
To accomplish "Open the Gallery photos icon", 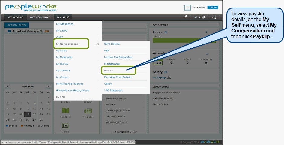I will click(65, 125).
